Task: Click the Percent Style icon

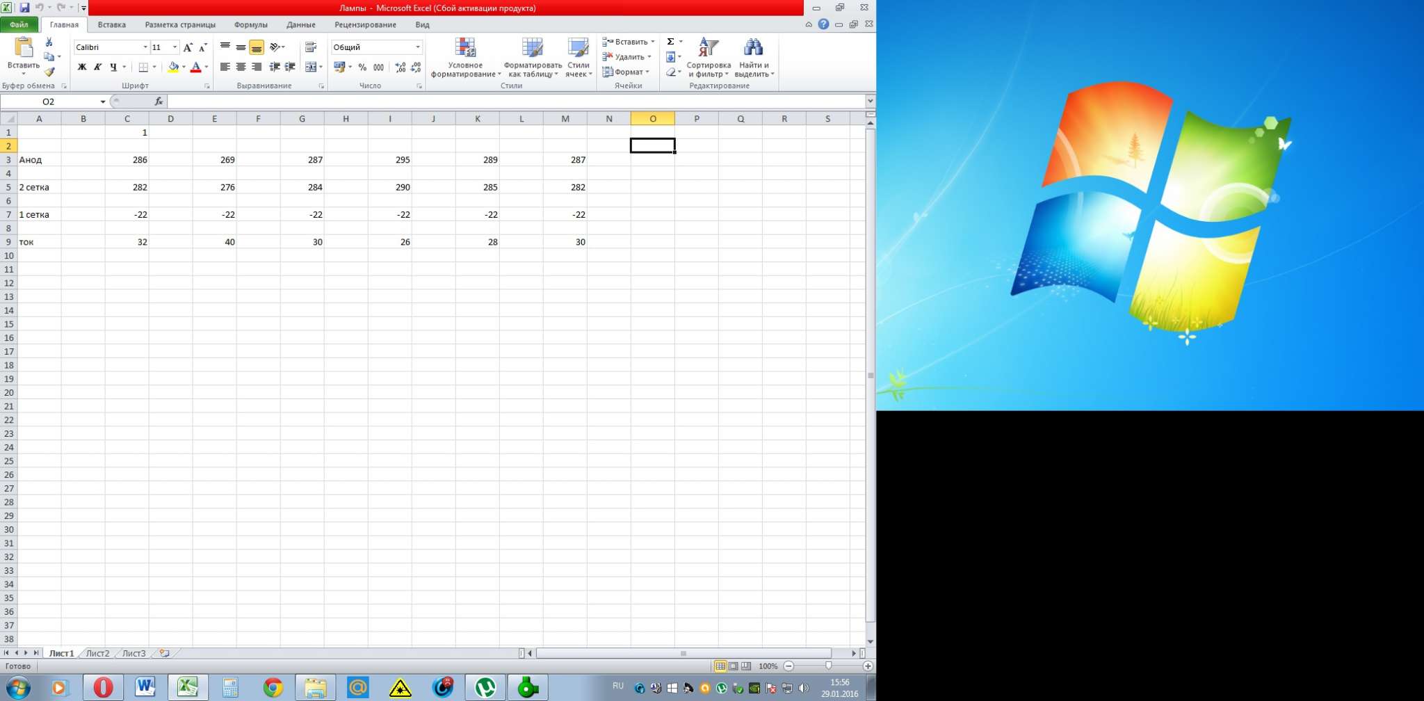Action: 362,67
